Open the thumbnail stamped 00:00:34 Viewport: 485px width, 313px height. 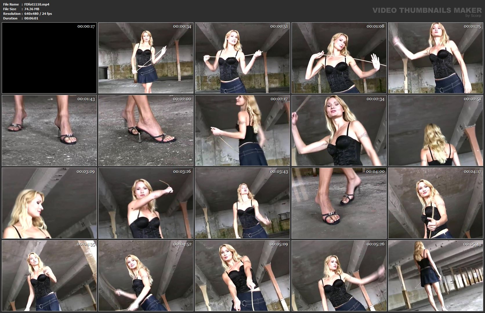click(x=146, y=58)
